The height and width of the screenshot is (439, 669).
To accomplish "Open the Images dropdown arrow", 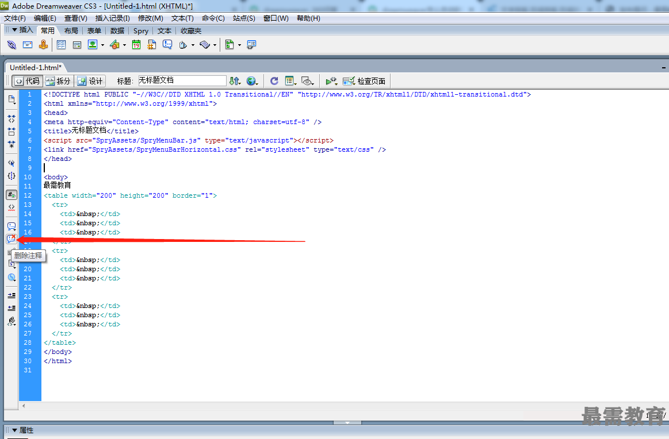I will pyautogui.click(x=103, y=45).
